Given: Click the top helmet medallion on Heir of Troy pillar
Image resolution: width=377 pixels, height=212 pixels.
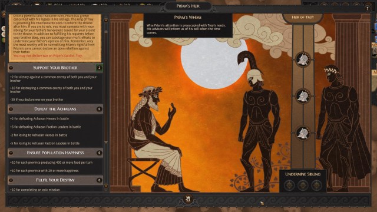Looking at the screenshot, I should [303, 59].
